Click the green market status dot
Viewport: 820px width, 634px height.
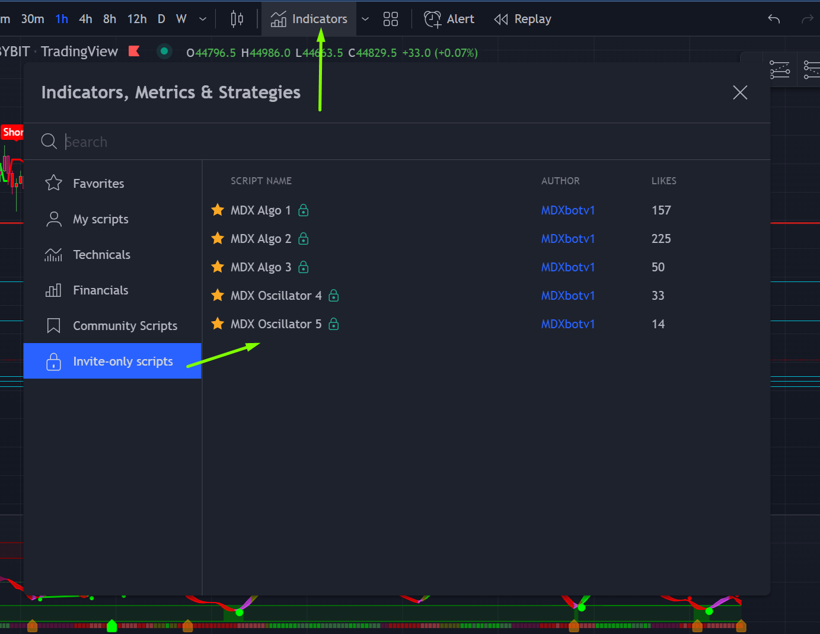pyautogui.click(x=164, y=52)
